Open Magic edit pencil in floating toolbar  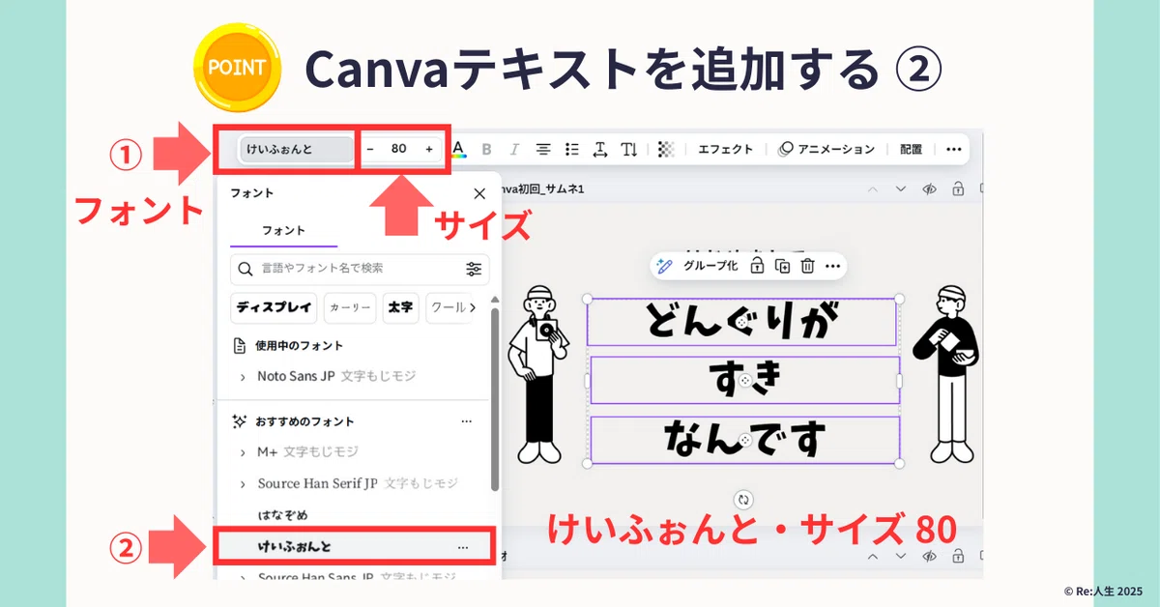[x=664, y=266]
